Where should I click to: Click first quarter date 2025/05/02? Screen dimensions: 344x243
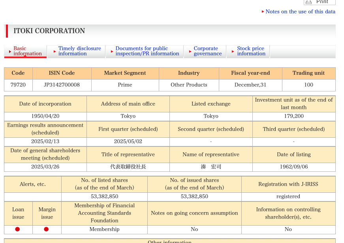pos(128,142)
